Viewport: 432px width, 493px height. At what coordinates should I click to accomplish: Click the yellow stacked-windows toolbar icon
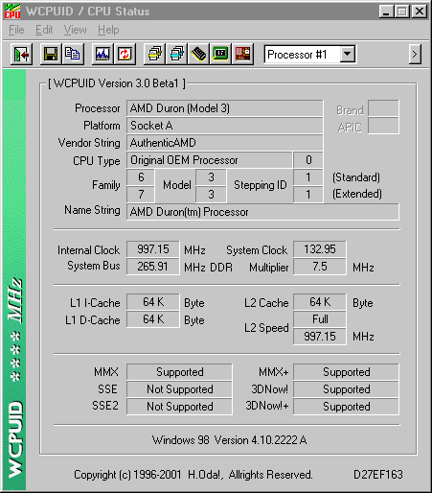pos(154,54)
